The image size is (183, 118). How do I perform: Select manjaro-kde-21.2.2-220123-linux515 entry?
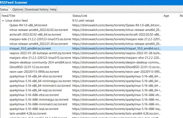(40, 39)
